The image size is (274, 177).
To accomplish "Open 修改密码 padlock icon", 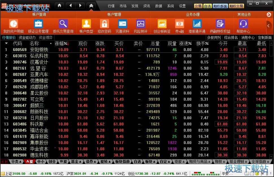I will [104, 24].
